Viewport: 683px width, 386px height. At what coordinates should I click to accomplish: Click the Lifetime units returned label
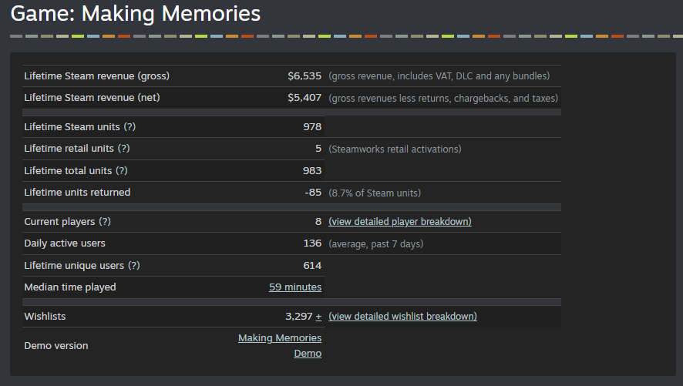tap(77, 193)
